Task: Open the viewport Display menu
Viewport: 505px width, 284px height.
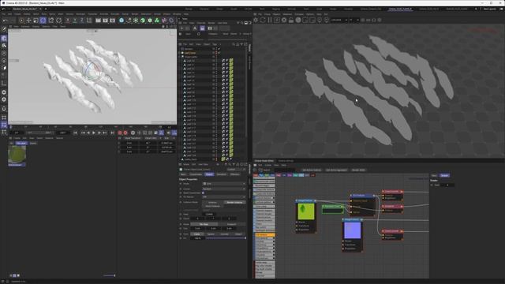Action: (x=36, y=26)
